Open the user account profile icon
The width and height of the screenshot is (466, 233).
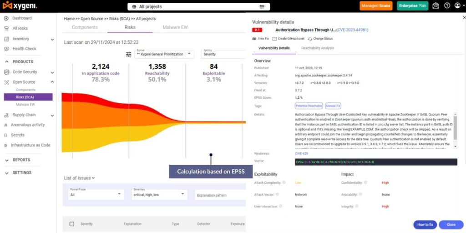[457, 5]
